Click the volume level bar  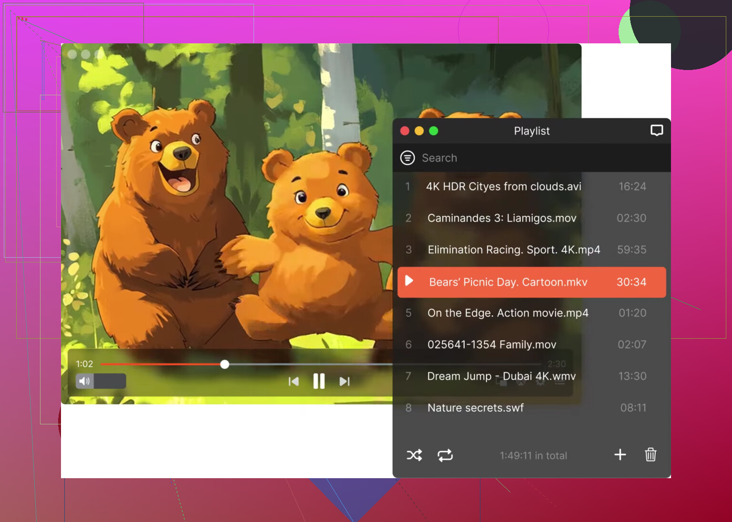(x=110, y=381)
